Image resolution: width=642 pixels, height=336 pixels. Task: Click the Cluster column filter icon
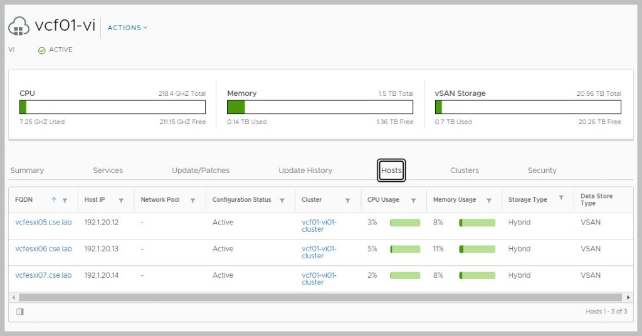[x=347, y=201]
